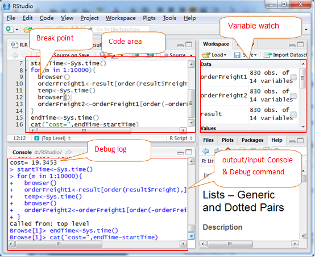Screen dimensions: 315x257
Task: Open the File menu
Action: [x=11, y=18]
